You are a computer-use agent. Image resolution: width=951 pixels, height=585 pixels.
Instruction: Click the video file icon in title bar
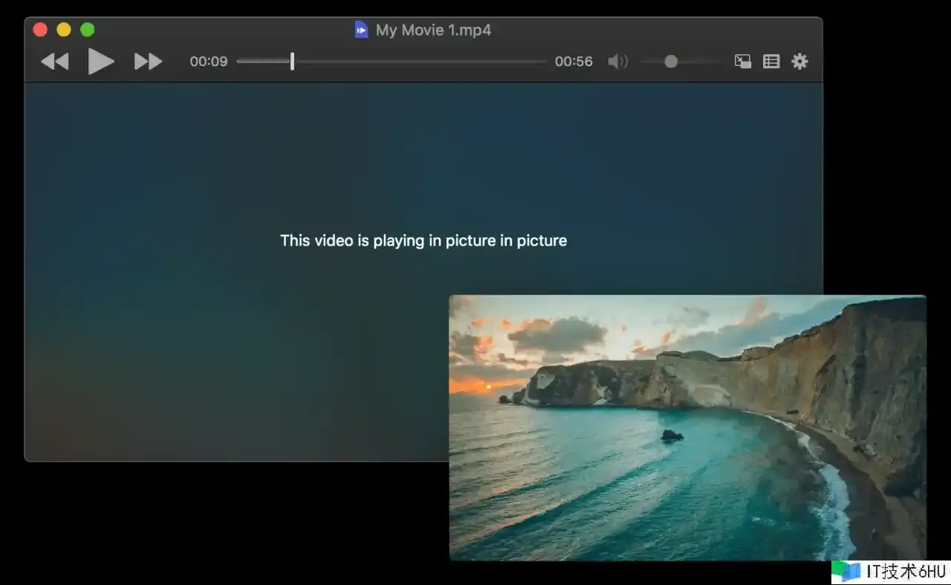[361, 30]
